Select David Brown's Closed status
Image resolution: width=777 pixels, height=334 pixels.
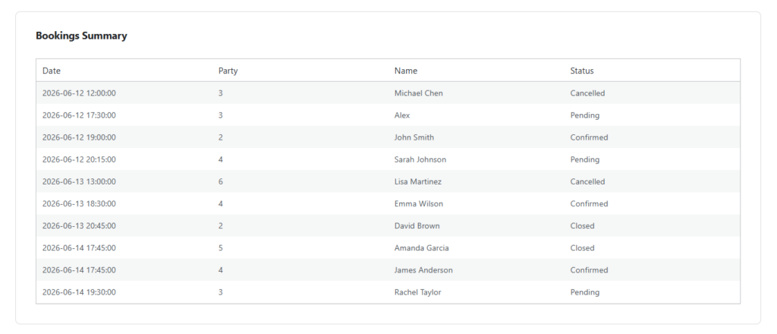582,226
